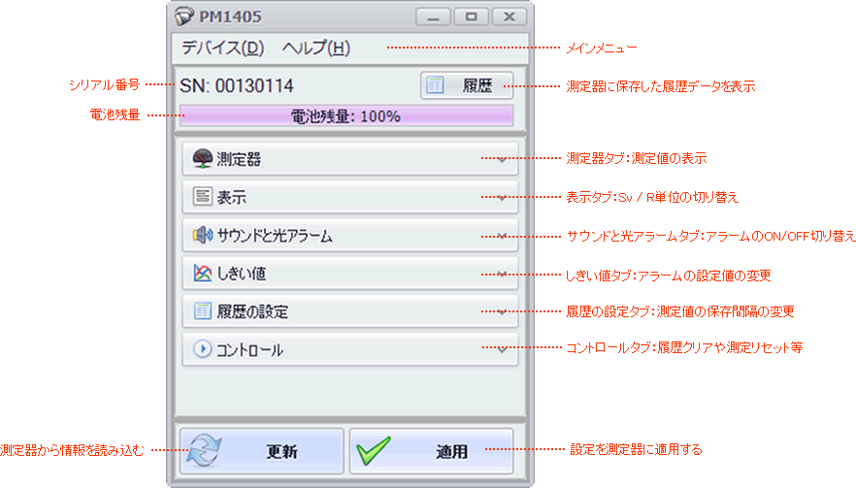Expand the 測定器 section chevron
The image size is (856, 488).
click(502, 160)
